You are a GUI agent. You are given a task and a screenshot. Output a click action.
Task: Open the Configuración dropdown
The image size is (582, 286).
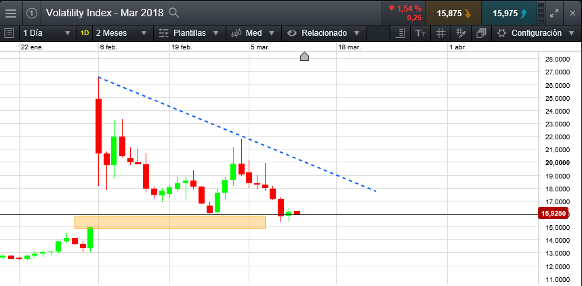(x=537, y=33)
